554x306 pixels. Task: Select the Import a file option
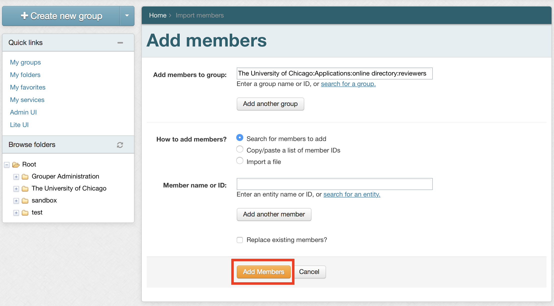[239, 160]
